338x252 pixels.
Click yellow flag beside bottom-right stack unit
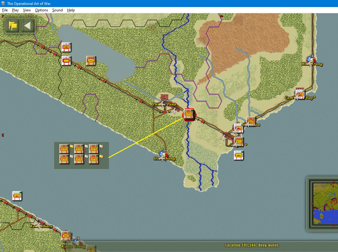click(101, 157)
